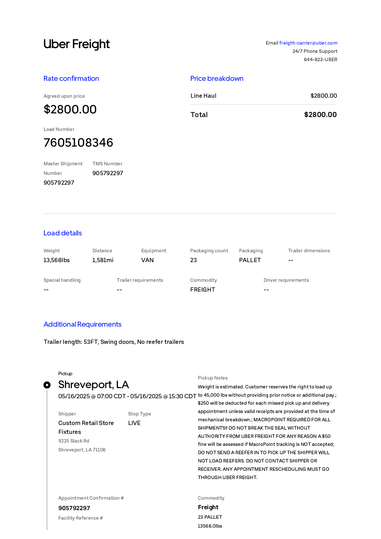The image size is (381, 539).
Task: Click the Equipment value VAN
Action: (147, 260)
